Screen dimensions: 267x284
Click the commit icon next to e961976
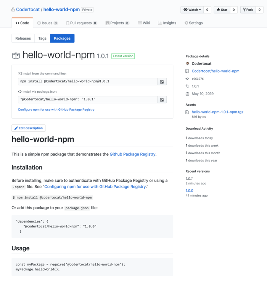tap(187, 79)
